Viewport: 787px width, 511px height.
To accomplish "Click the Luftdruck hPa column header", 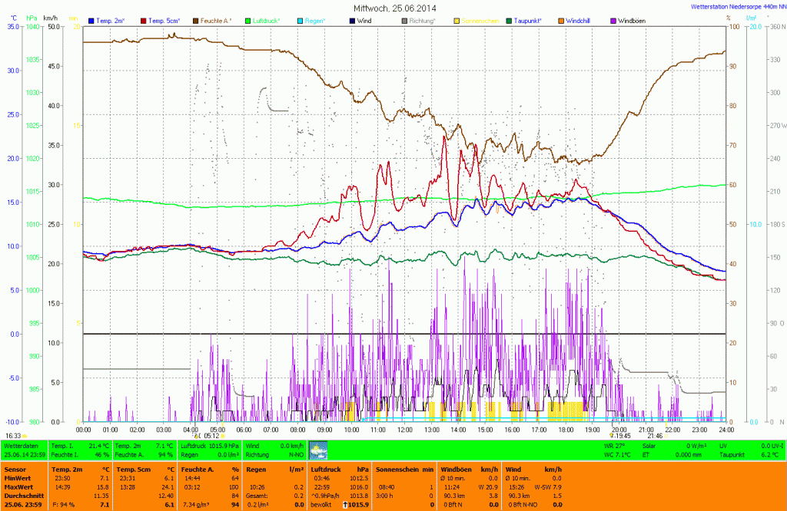I will (329, 469).
